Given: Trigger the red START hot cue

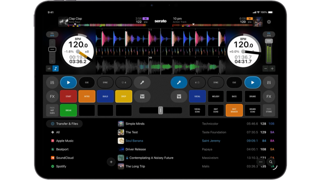Looking at the screenshot, I should pos(69,96).
